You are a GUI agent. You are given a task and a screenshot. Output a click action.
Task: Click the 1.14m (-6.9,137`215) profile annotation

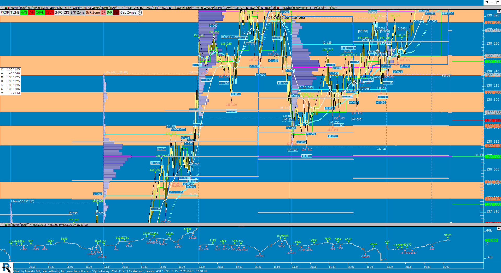[x=22, y=201]
